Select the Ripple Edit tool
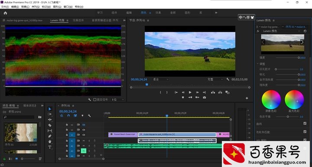This screenshot has width=312, height=167. click(x=50, y=119)
